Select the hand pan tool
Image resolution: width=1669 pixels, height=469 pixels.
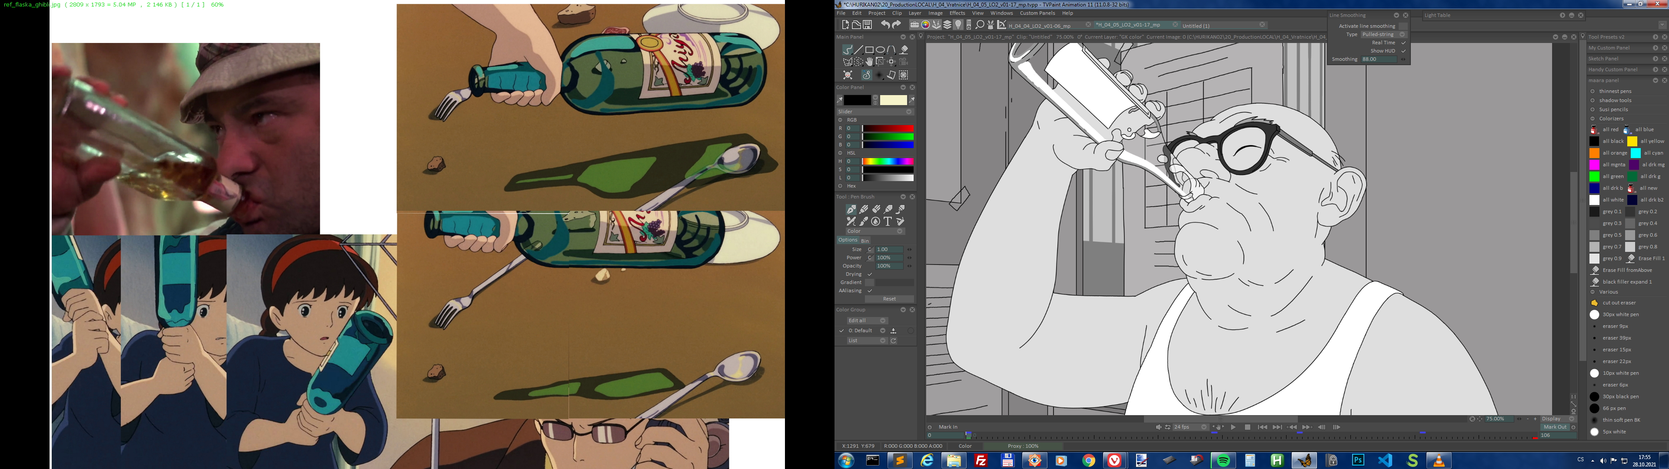[869, 62]
